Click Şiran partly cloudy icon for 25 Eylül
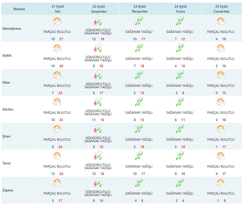This screenshot has height=205, width=244. point(221,129)
